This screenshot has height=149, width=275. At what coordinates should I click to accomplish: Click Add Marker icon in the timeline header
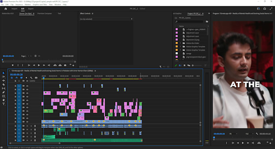[26, 78]
